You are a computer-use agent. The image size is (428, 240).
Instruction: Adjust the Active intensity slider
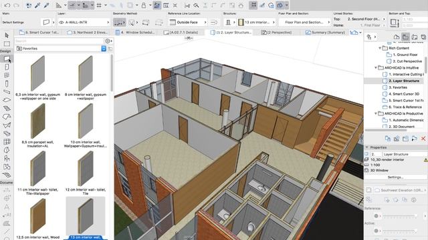[399, 231]
